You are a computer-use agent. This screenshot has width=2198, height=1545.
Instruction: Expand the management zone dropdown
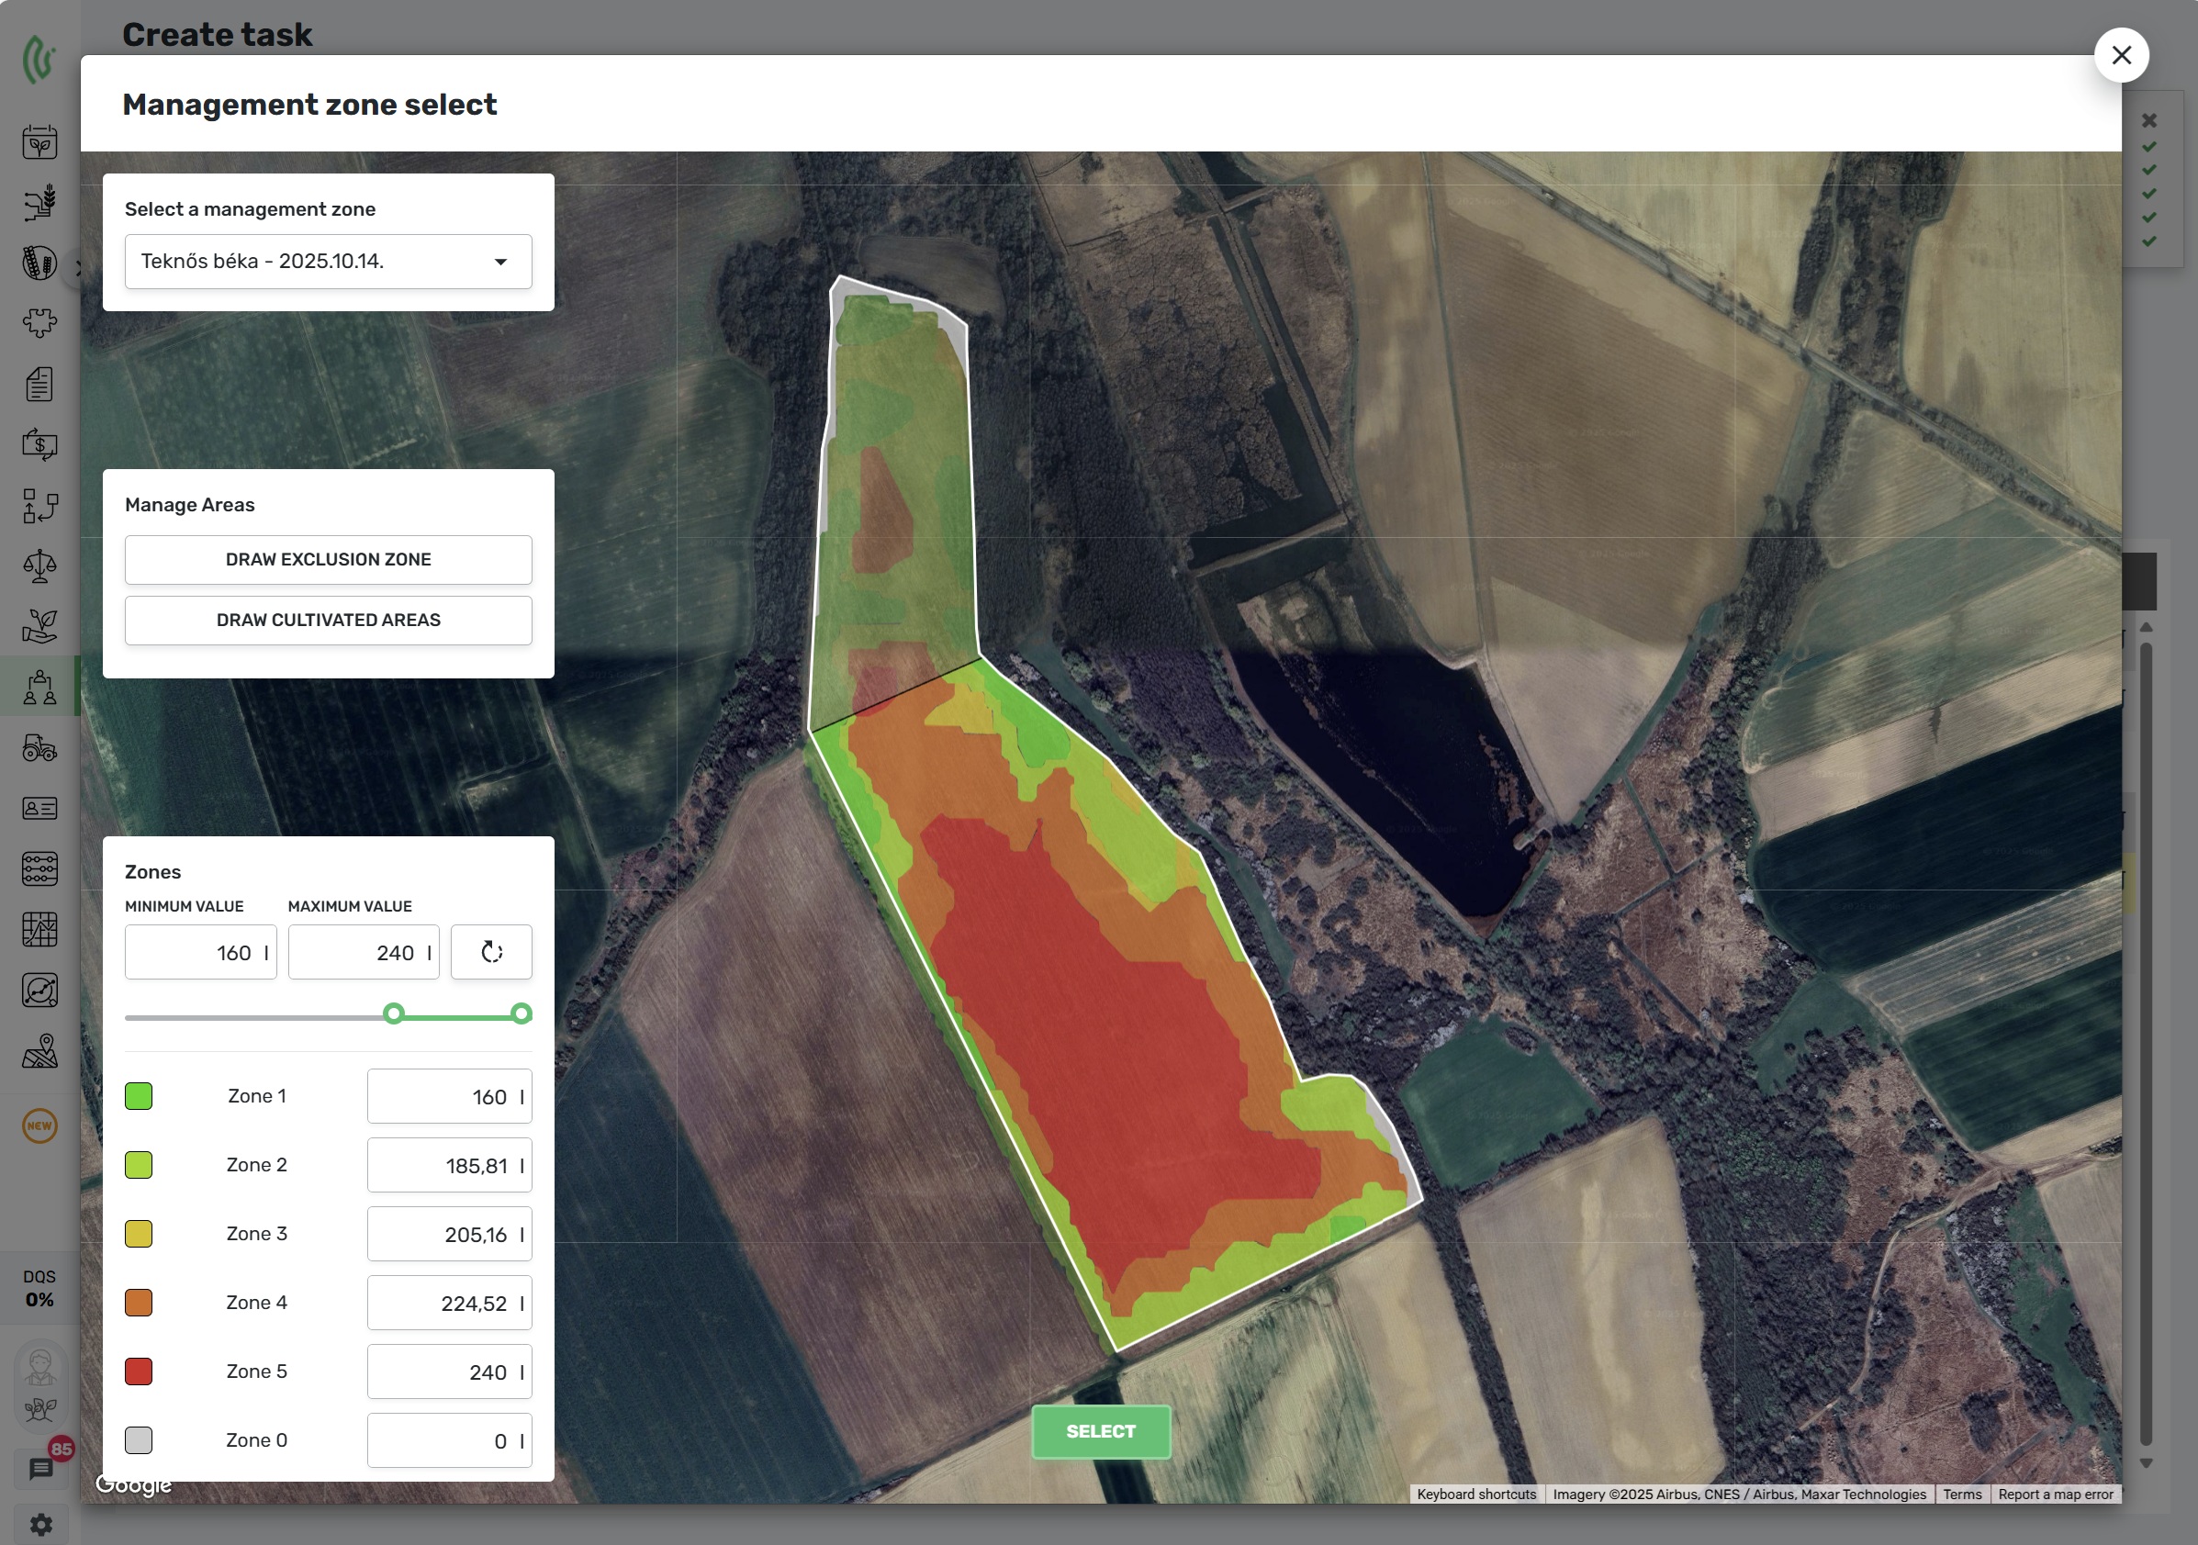(x=328, y=262)
